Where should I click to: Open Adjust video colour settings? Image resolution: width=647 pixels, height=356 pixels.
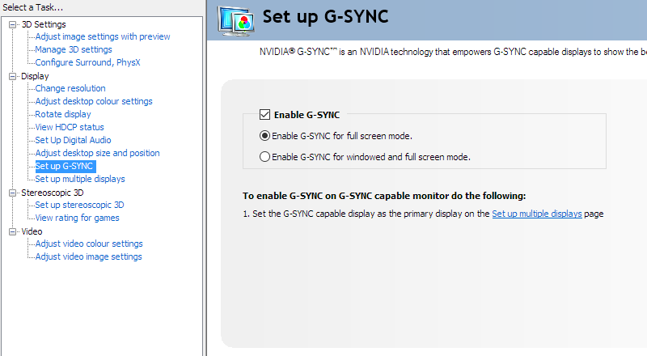(89, 244)
